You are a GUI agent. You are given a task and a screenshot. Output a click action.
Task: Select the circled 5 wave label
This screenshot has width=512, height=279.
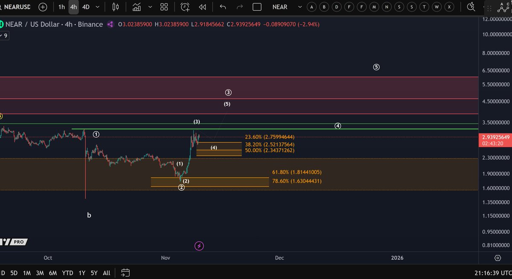point(376,67)
